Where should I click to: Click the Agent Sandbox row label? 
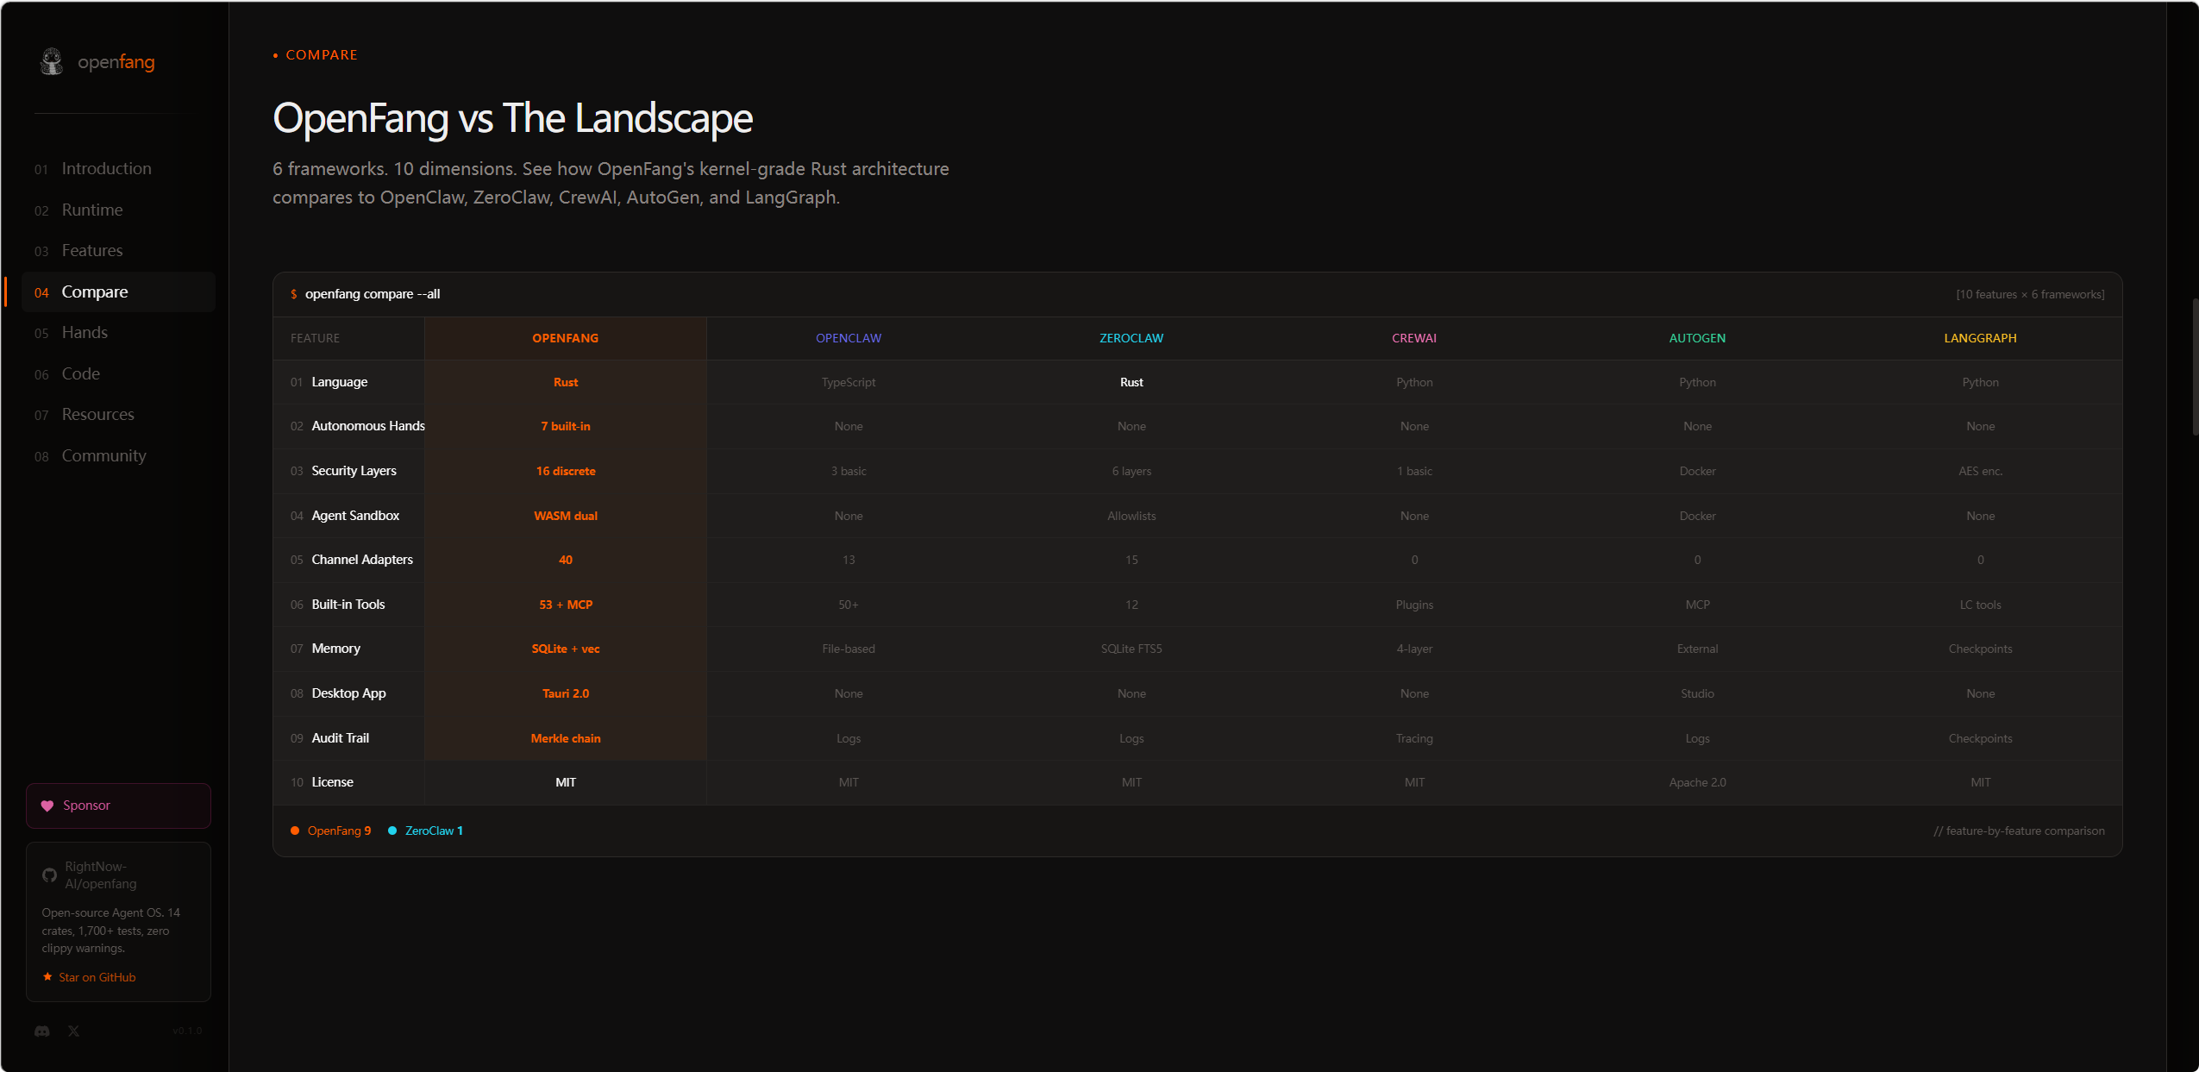point(355,516)
